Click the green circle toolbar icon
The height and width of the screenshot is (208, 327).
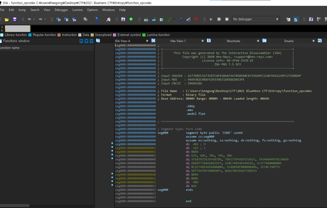click(131, 19)
